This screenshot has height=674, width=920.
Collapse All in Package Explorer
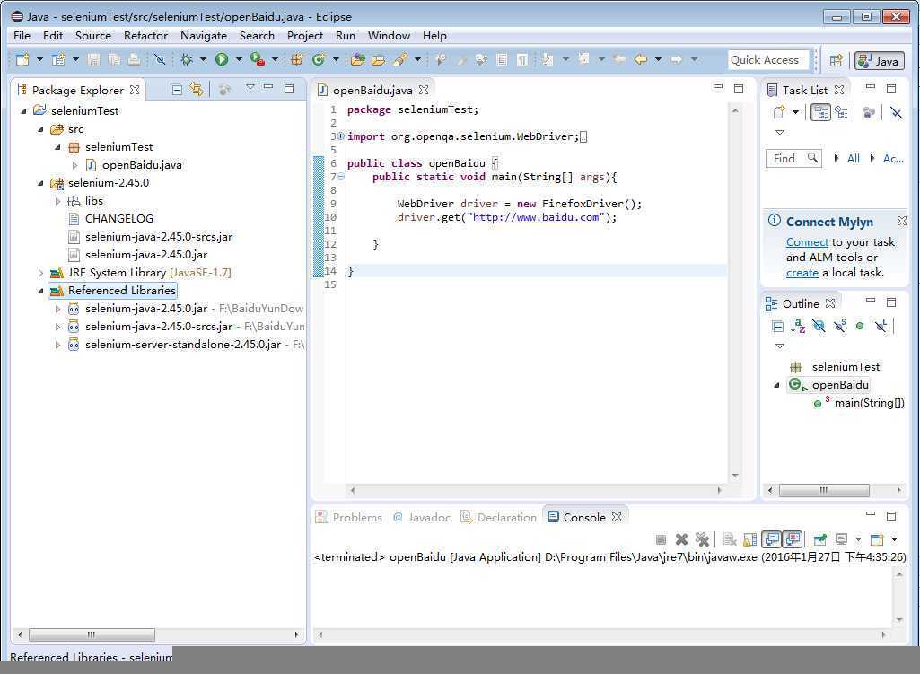(x=176, y=89)
